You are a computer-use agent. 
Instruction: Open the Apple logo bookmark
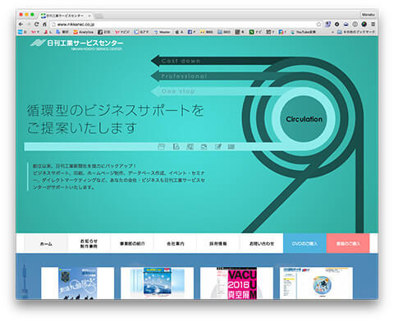(179, 32)
